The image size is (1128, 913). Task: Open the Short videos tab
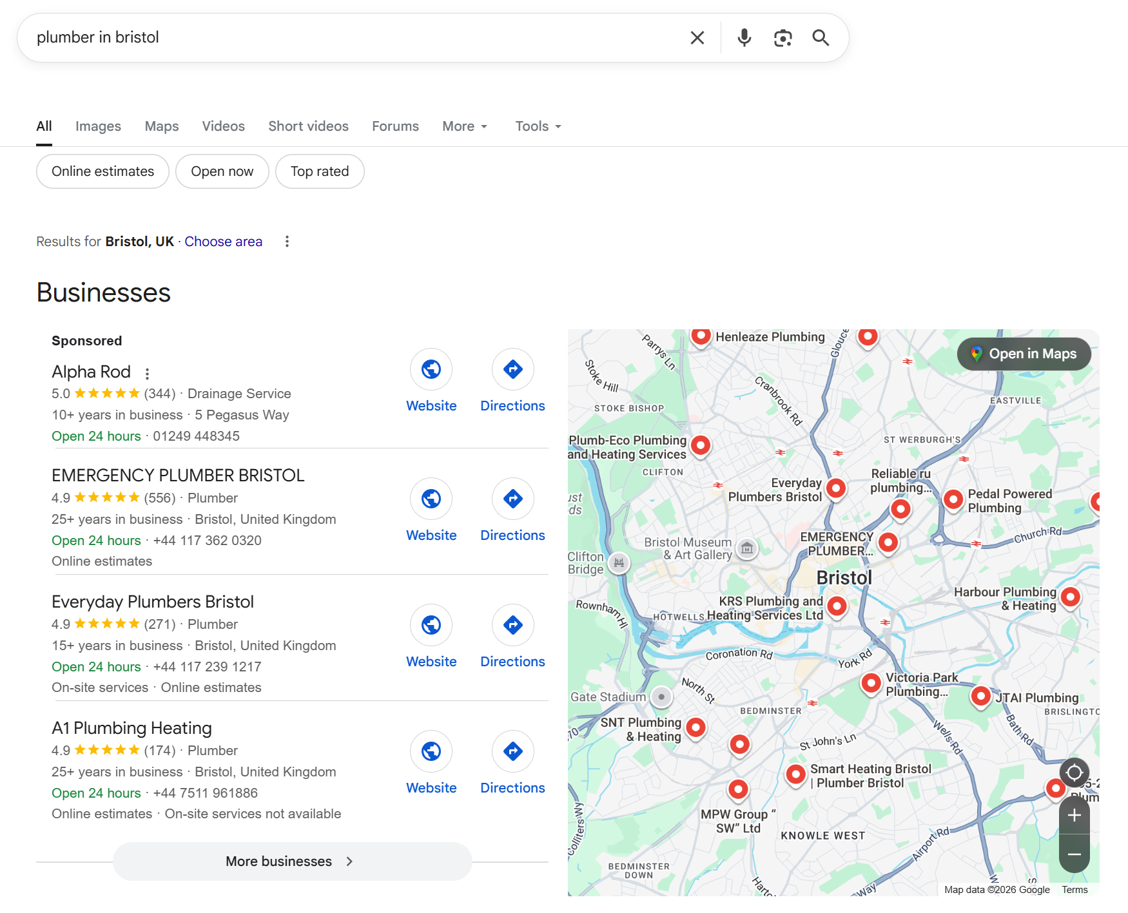[x=308, y=126]
